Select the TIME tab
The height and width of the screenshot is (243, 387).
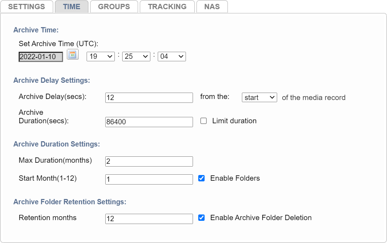click(x=71, y=7)
